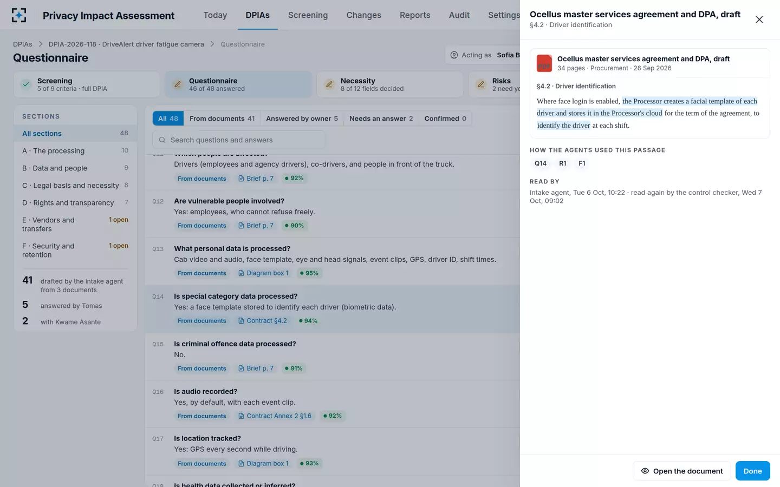The image size is (780, 487).
Task: Select section C · Legal basis and necessity
Action: 75,186
